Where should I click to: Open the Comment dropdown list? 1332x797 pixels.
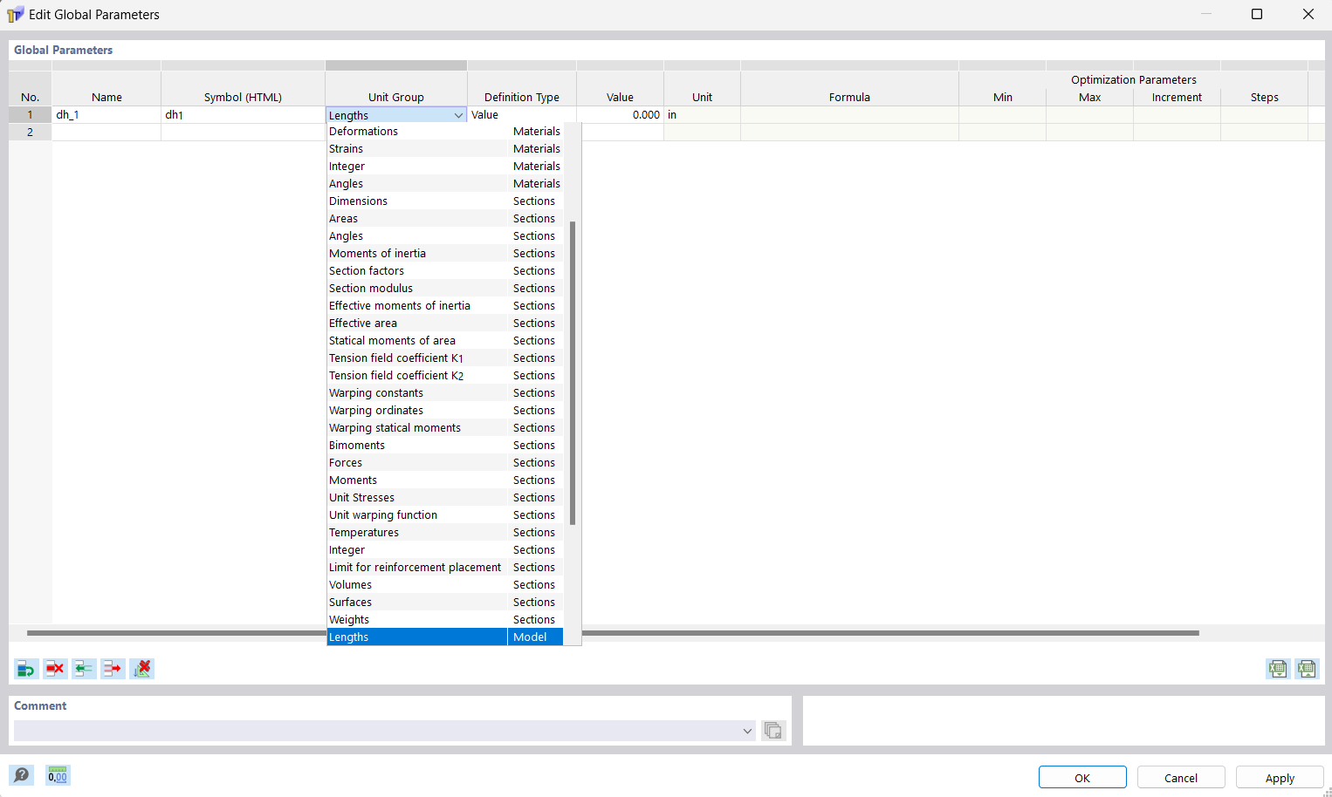coord(747,731)
